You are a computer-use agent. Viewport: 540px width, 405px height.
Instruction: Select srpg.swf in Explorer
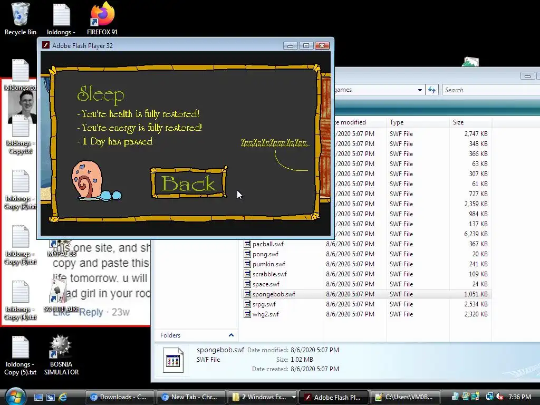point(264,304)
